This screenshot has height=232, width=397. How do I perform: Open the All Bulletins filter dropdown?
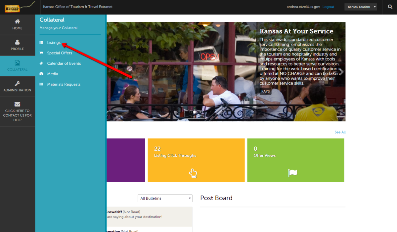coord(165,198)
